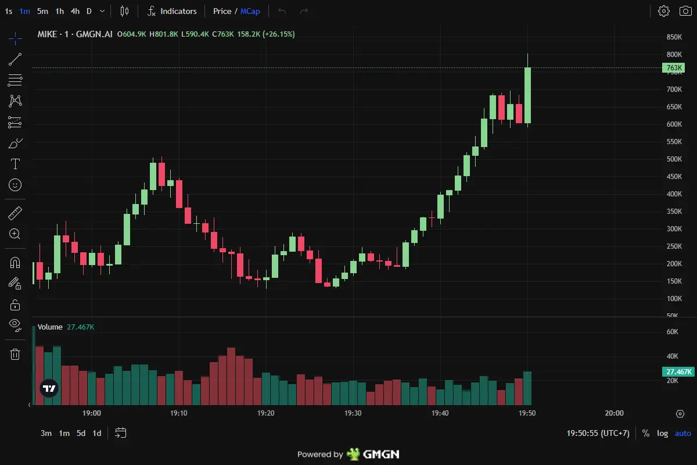Open candlestick chart type selector
The image size is (697, 465).
(x=124, y=11)
